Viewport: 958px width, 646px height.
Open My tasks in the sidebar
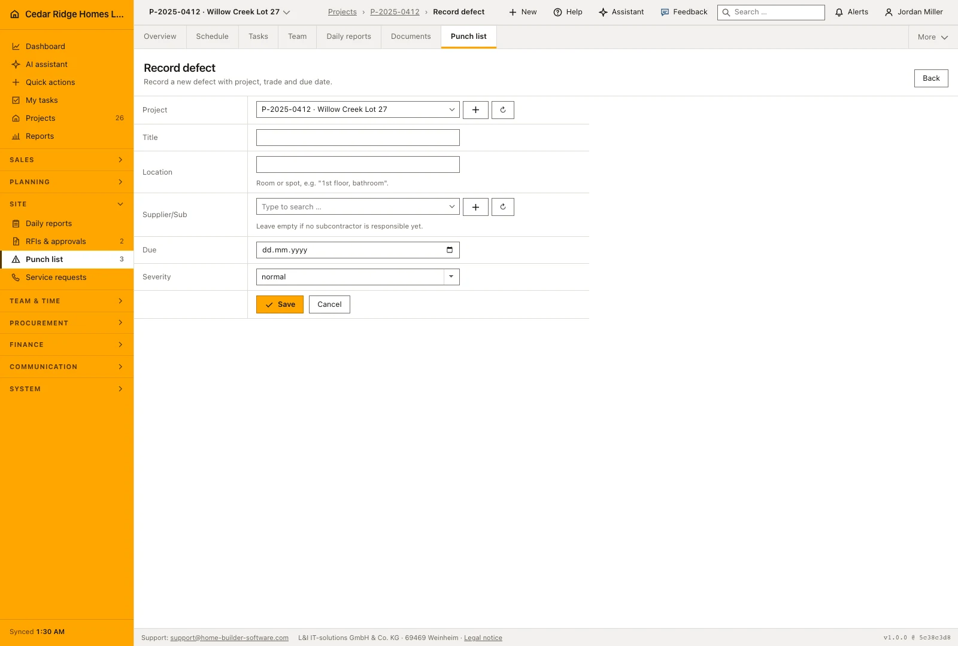pyautogui.click(x=67, y=100)
